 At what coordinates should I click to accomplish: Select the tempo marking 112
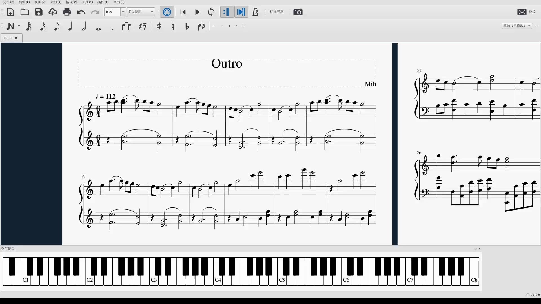[105, 96]
